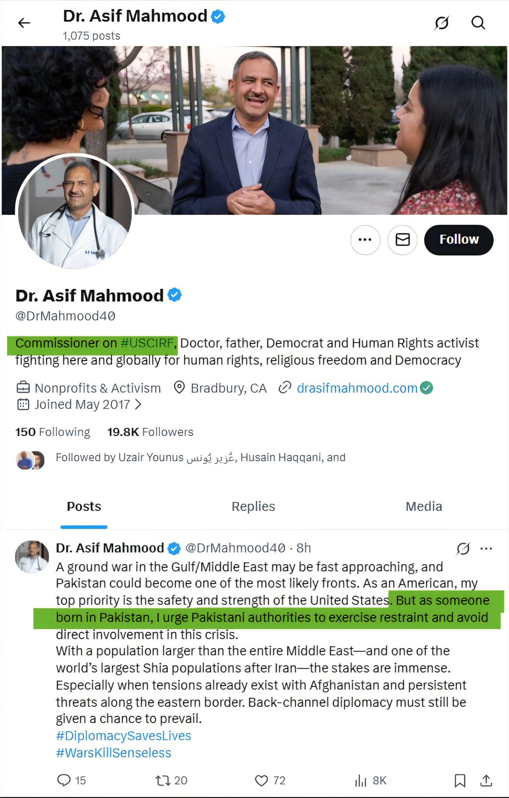The width and height of the screenshot is (509, 798).
Task: Reply to the post with 15 comments
Action: point(64,780)
